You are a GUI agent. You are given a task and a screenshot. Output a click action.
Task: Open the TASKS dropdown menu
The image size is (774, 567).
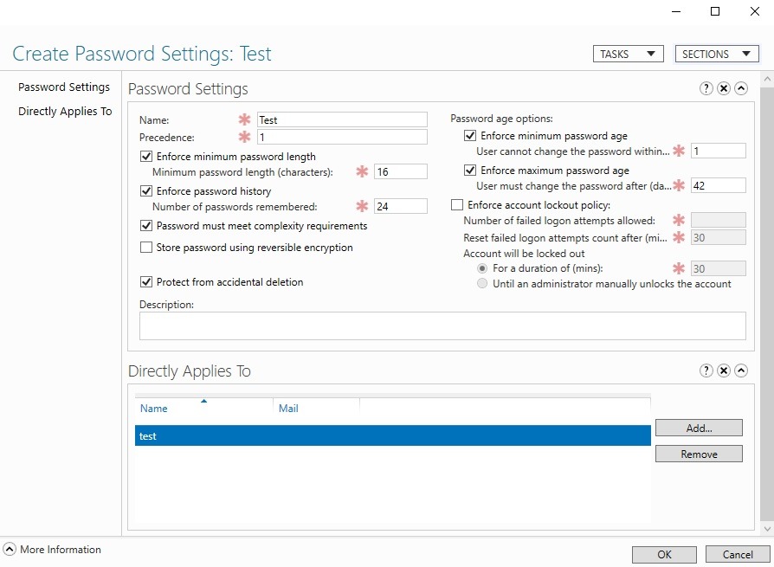coord(628,54)
